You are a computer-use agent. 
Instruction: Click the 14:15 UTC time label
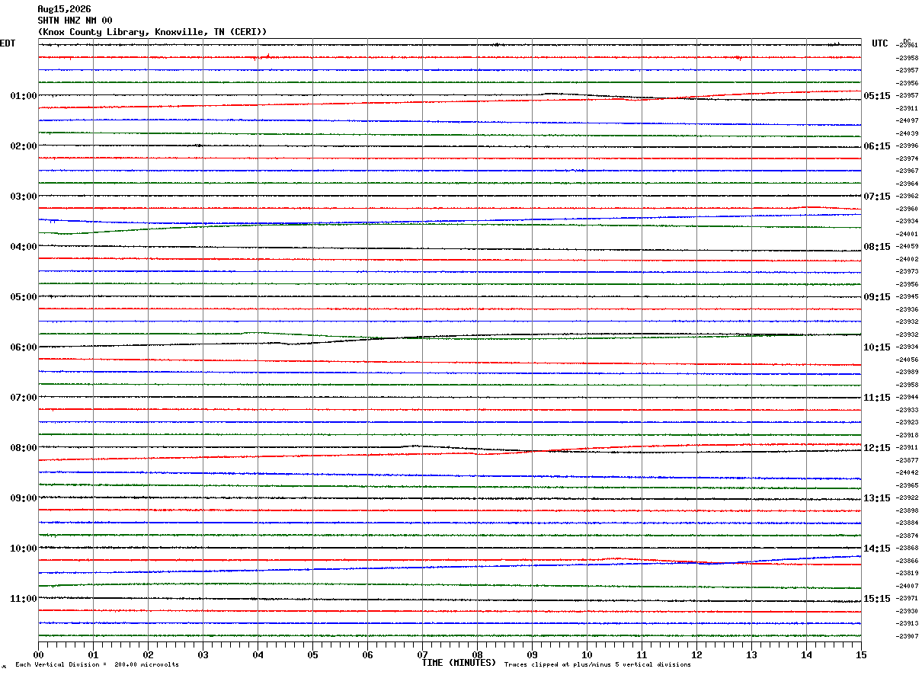pos(876,549)
